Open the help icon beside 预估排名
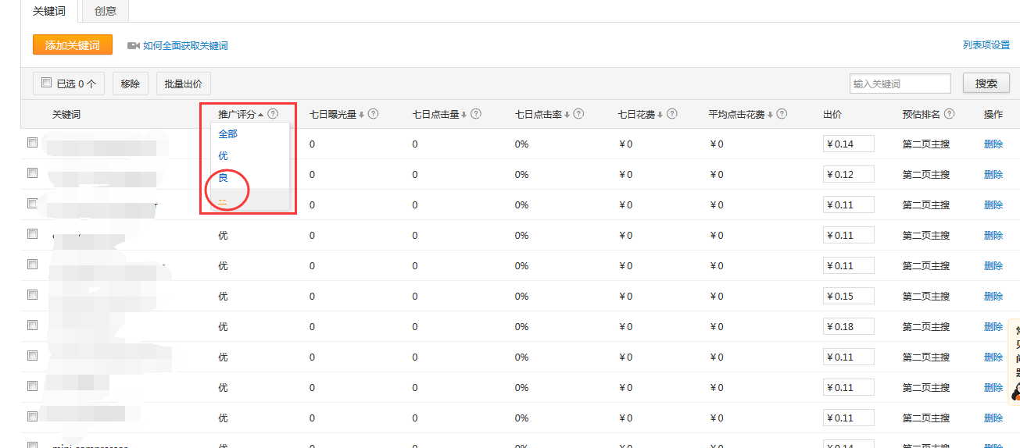Viewport: 1020px width, 448px height. coord(949,114)
